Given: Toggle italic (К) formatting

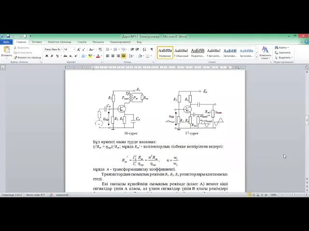Looking at the screenshot, I should tap(52, 56).
